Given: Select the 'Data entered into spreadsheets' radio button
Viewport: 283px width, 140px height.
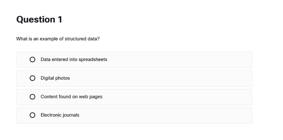Looking at the screenshot, I should [32, 59].
